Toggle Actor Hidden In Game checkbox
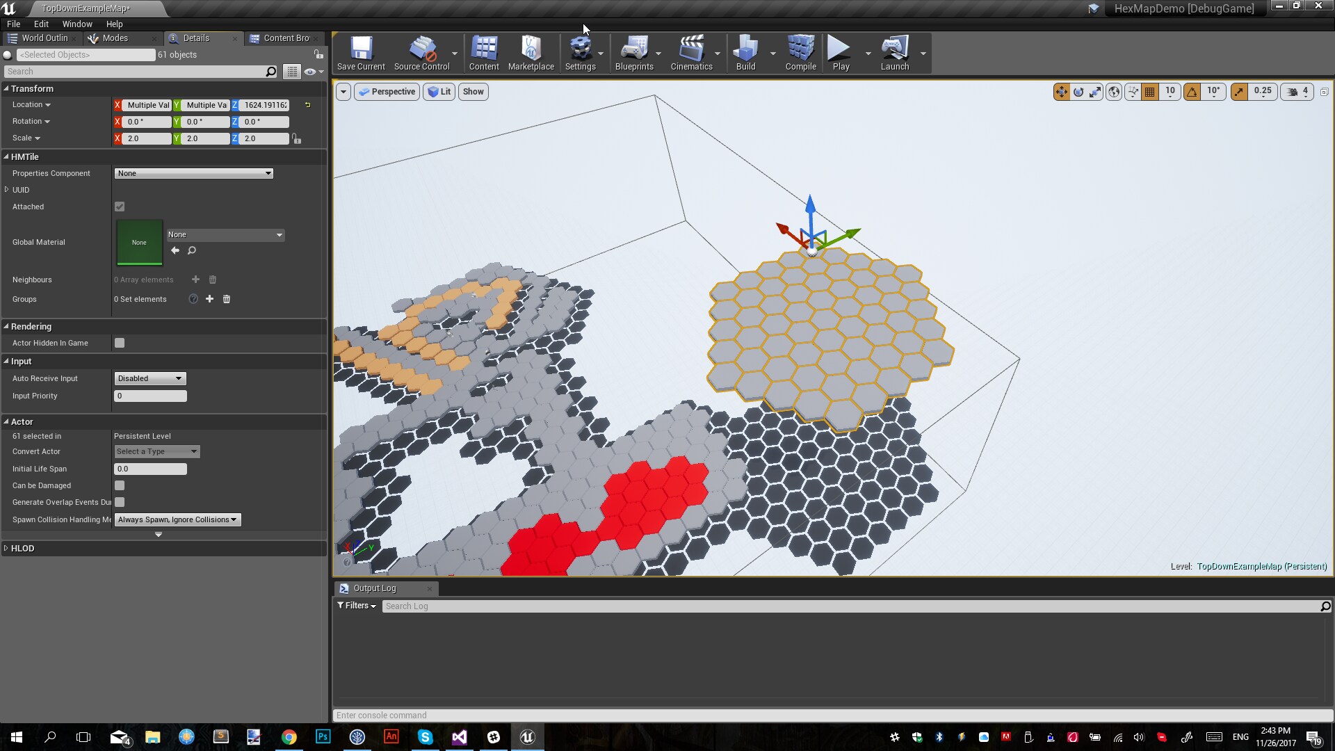1335x751 pixels. click(x=119, y=342)
